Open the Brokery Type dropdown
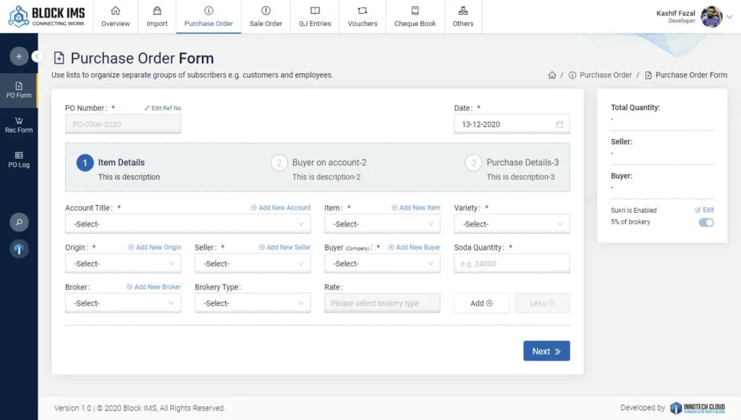The width and height of the screenshot is (741, 420). [x=252, y=303]
